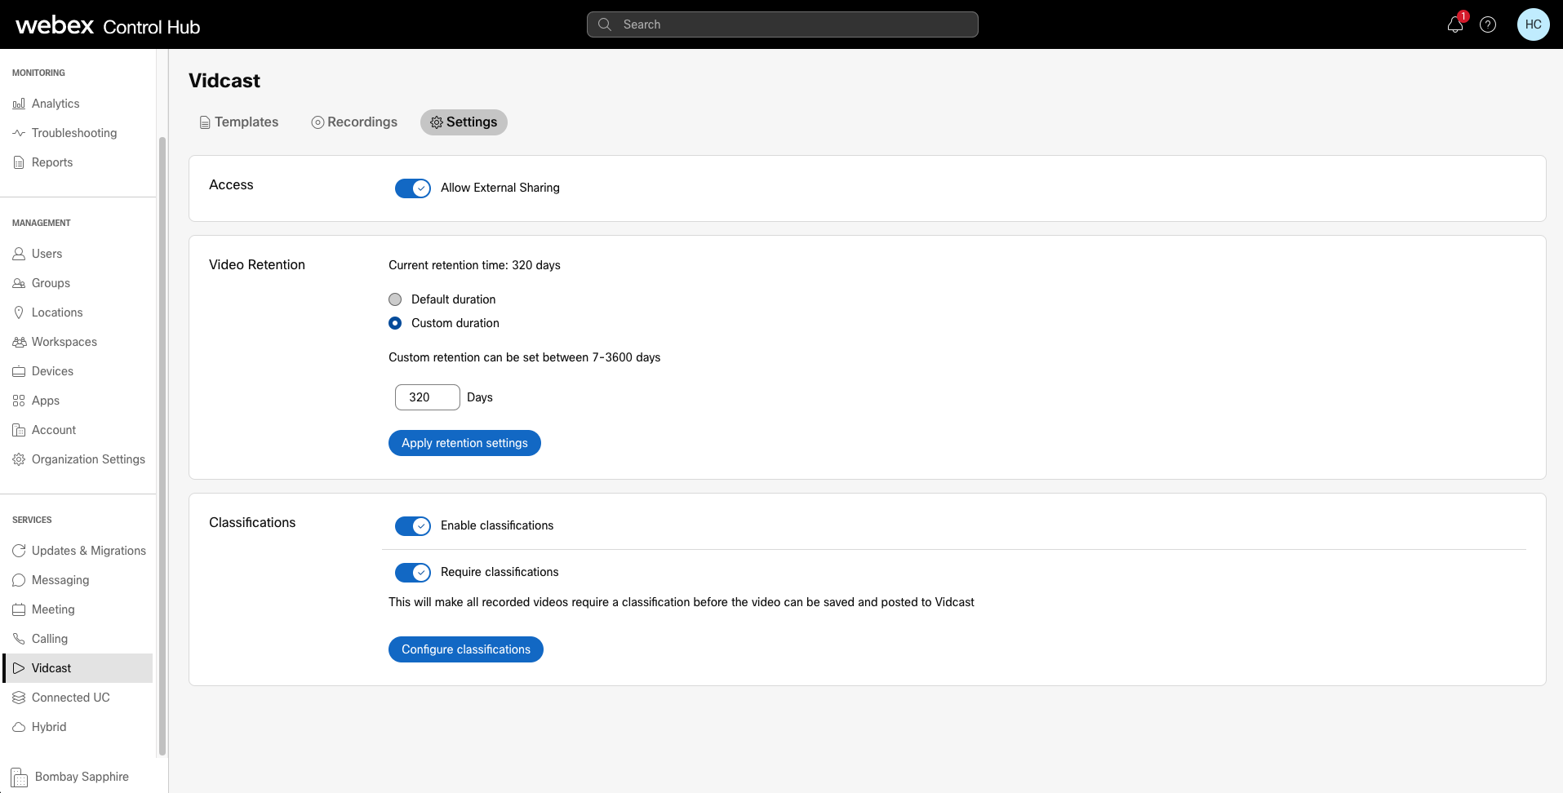This screenshot has width=1563, height=793.
Task: Click the Troubleshooting pulse icon
Action: click(x=19, y=133)
